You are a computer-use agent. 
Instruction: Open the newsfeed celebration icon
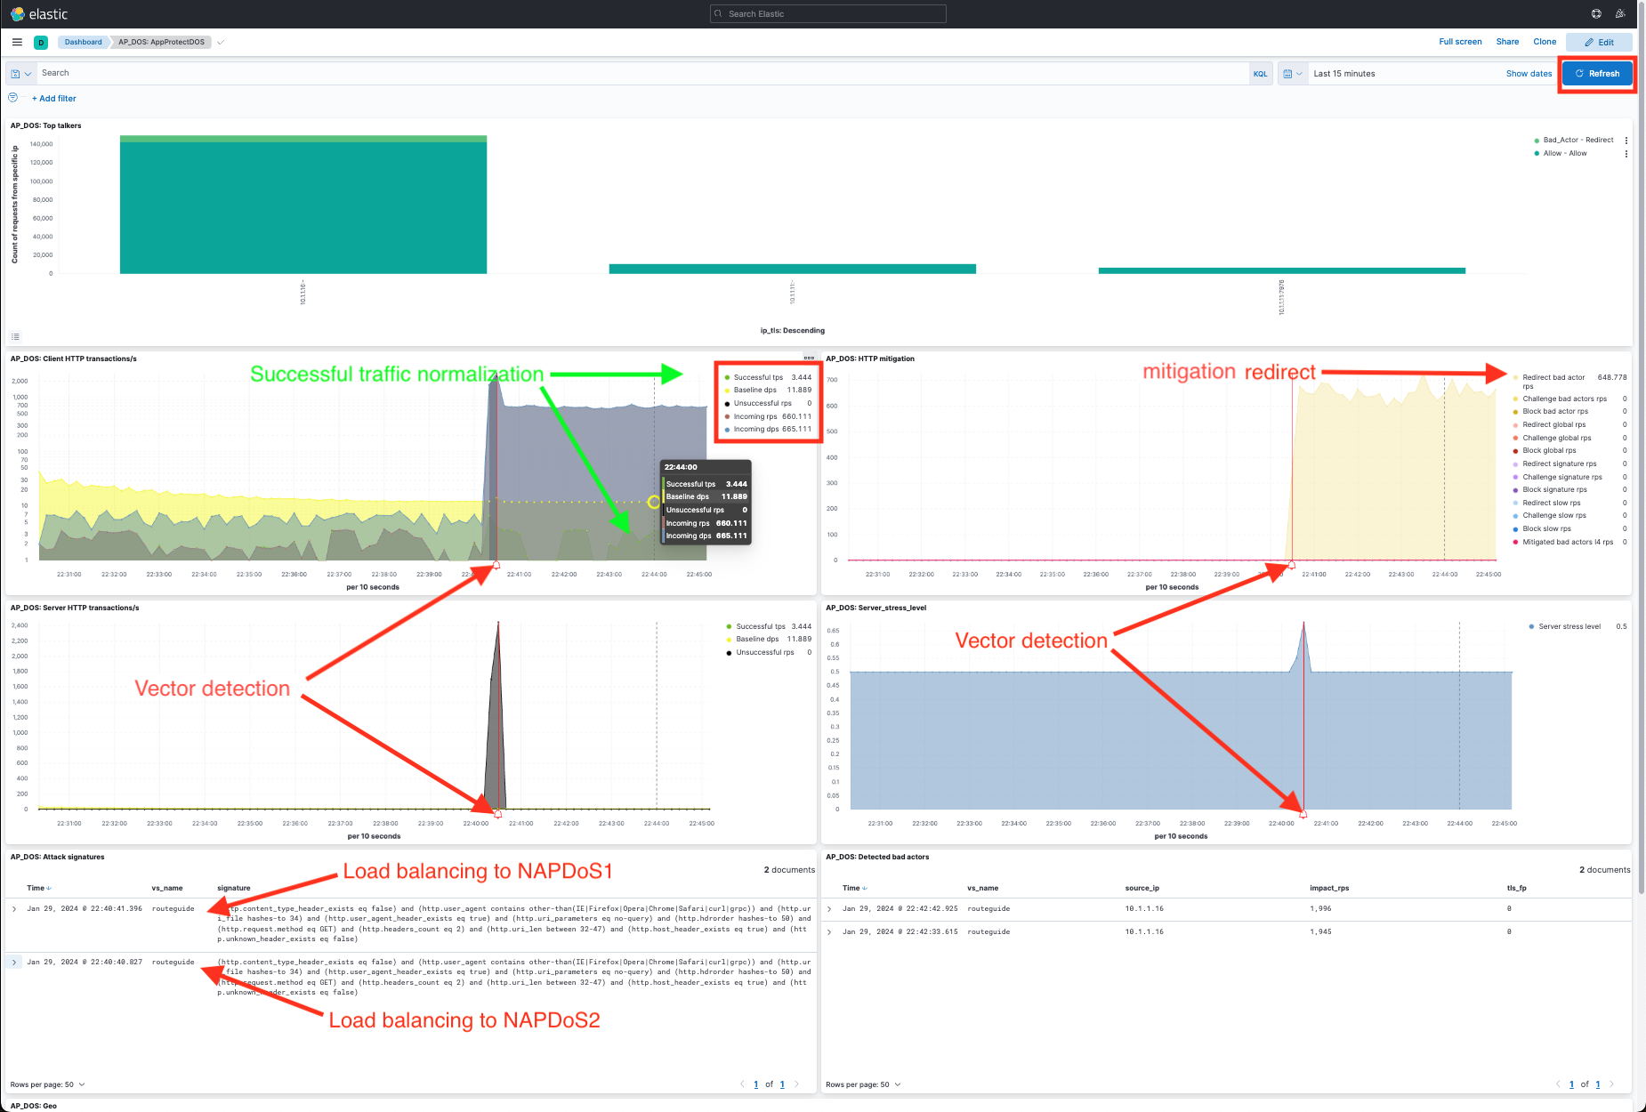click(x=1620, y=14)
